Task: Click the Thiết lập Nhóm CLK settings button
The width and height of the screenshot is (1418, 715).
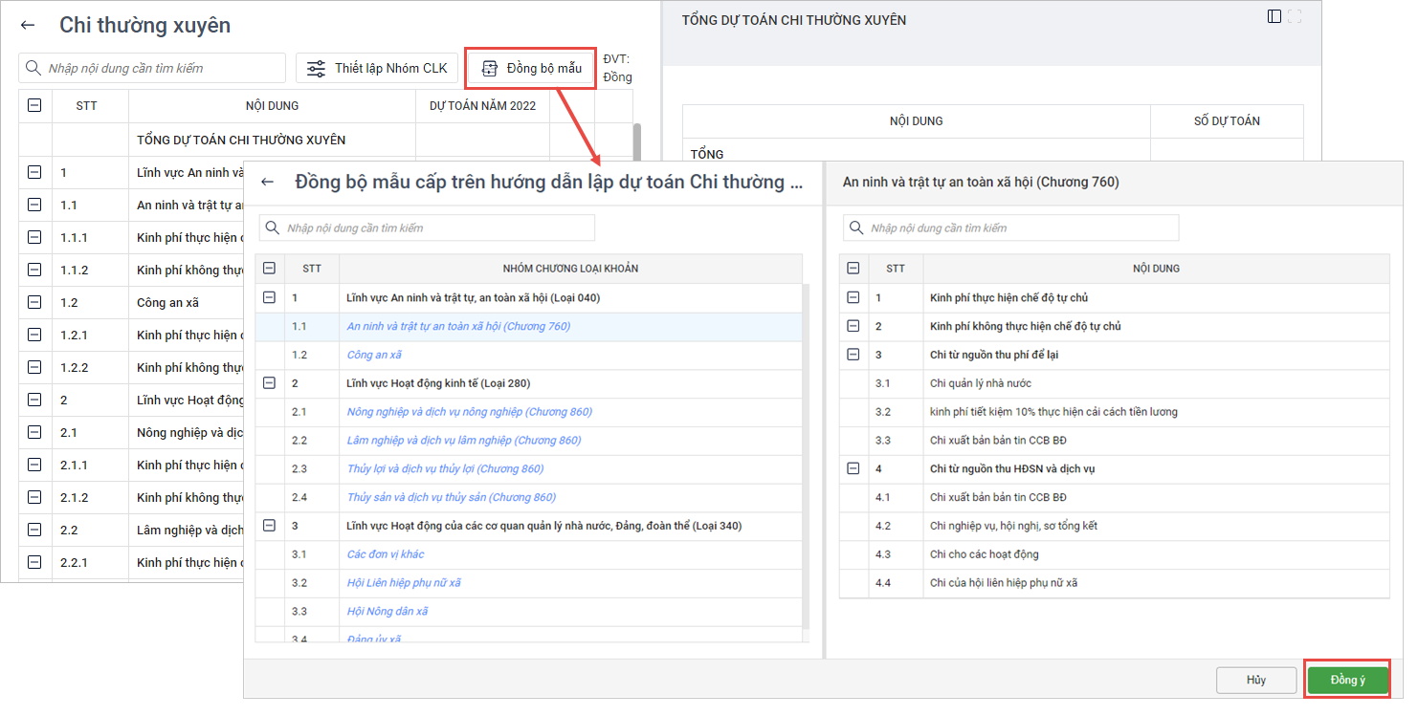Action: (x=377, y=68)
